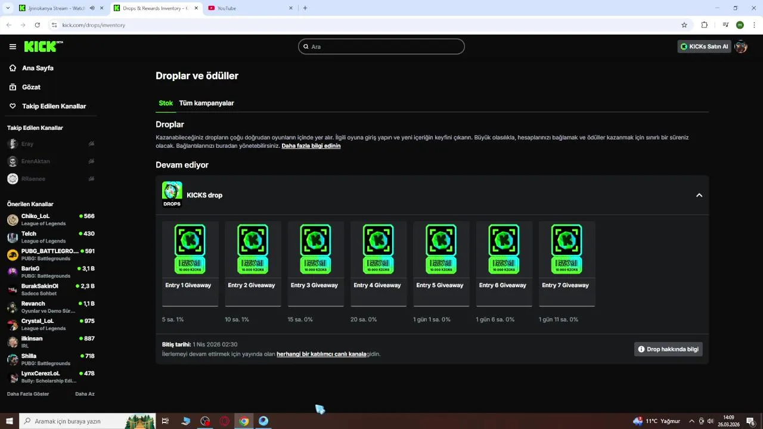Open Eray followed channel
763x429 pixels.
point(51,144)
